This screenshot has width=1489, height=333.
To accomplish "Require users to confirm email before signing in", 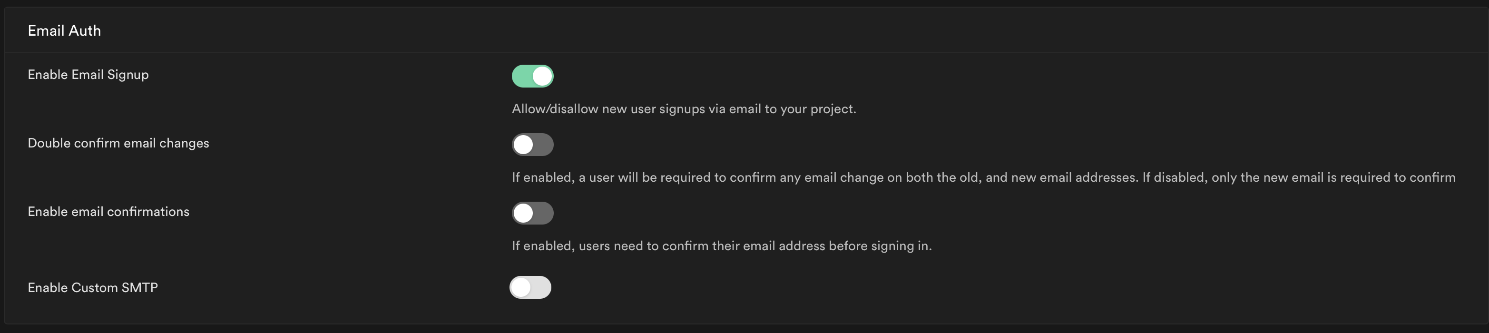I will pos(532,213).
